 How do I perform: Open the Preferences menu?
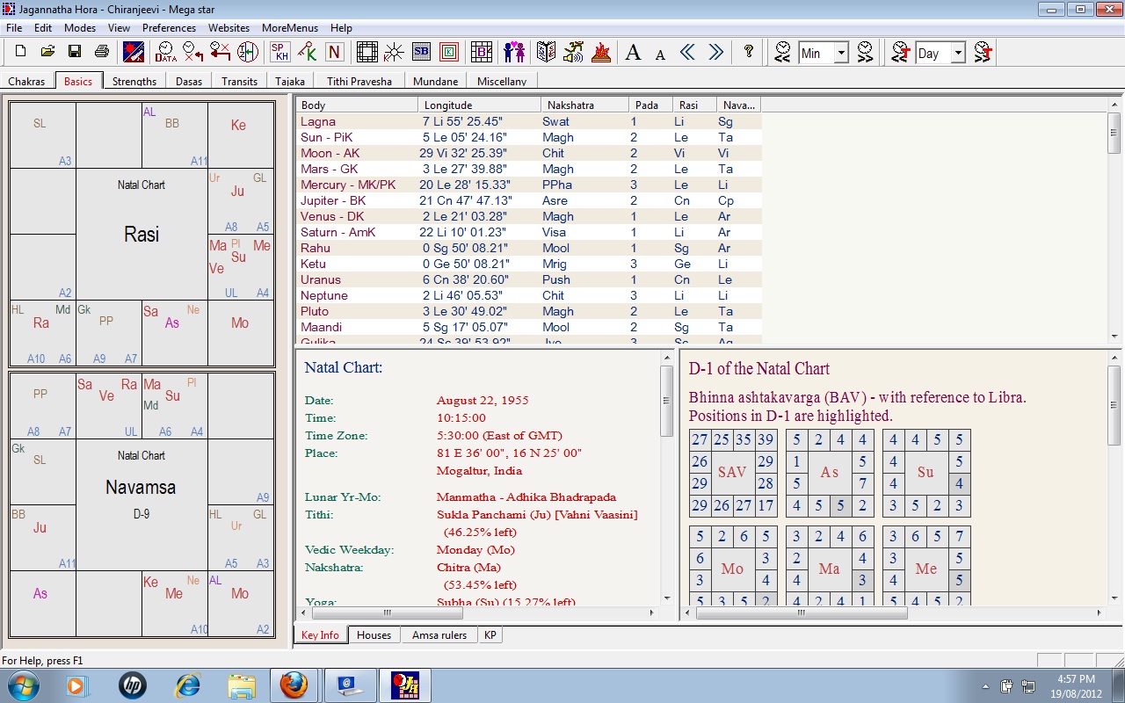click(x=169, y=28)
